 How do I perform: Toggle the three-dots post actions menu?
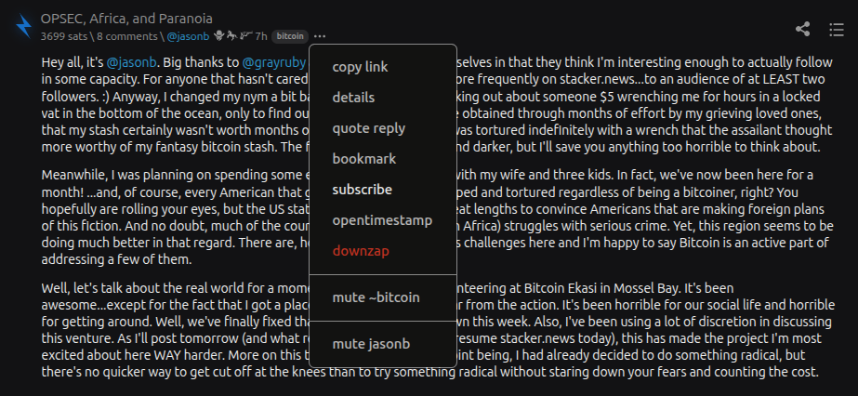pos(320,36)
